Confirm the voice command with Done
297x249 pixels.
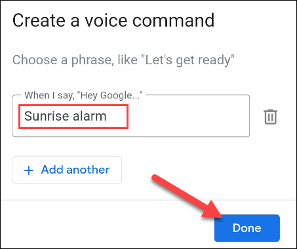(247, 228)
